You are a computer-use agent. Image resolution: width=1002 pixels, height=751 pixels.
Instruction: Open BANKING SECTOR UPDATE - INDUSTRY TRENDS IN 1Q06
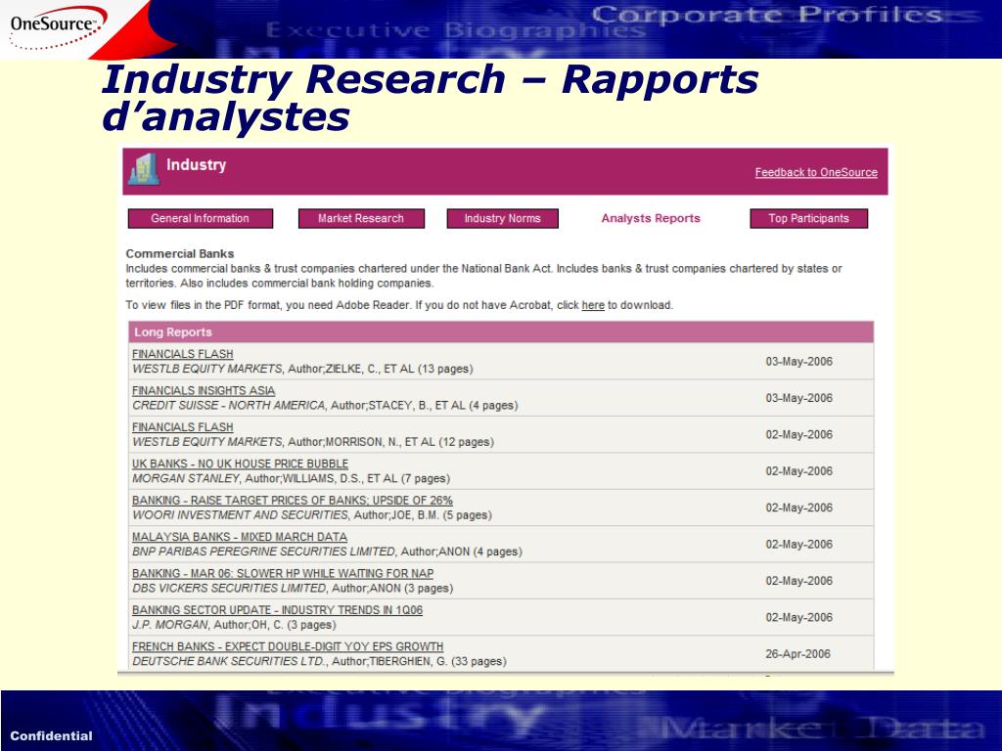click(x=277, y=610)
